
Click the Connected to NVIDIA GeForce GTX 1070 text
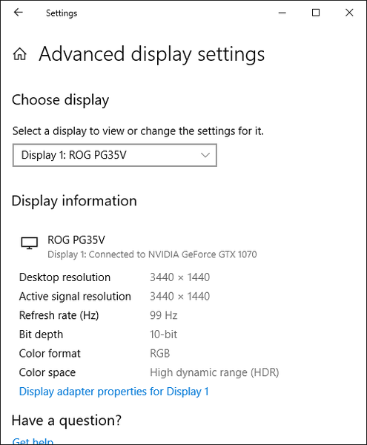pyautogui.click(x=173, y=254)
